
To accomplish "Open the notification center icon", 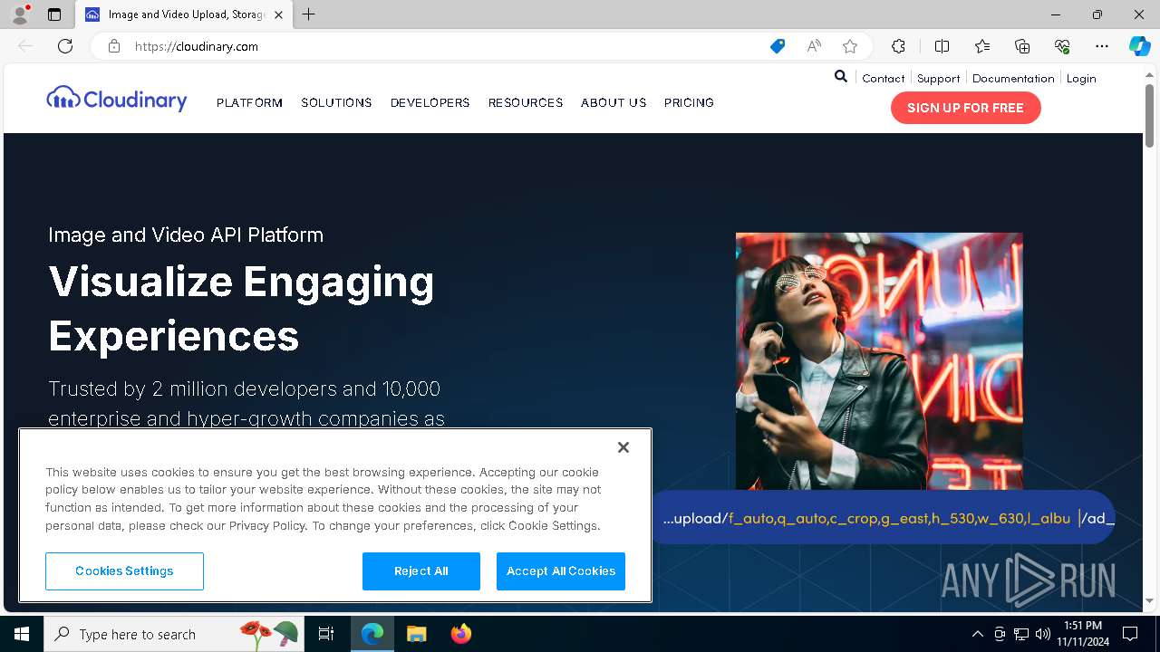I will click(x=1130, y=634).
